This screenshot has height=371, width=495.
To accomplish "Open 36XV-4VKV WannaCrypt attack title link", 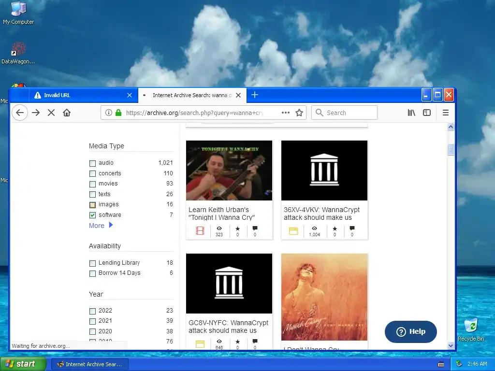I will pyautogui.click(x=321, y=214).
